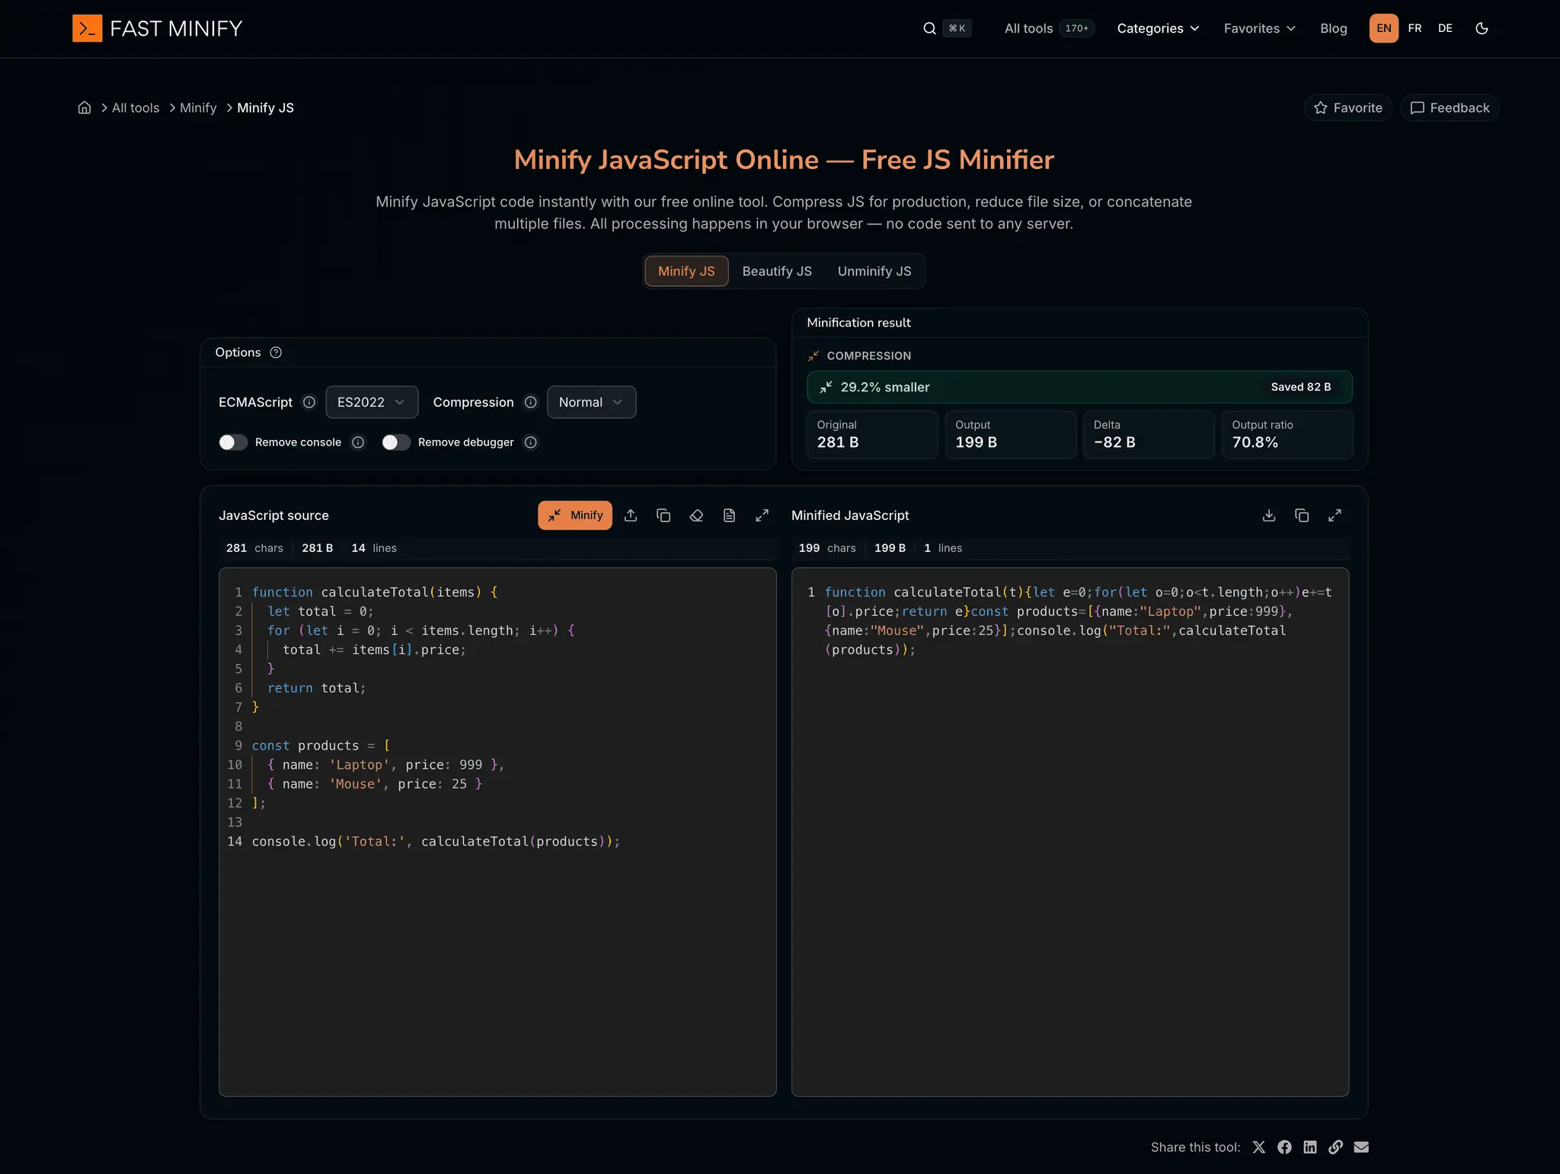
Task: Go to Minify breadcrumb link
Action: pyautogui.click(x=198, y=107)
